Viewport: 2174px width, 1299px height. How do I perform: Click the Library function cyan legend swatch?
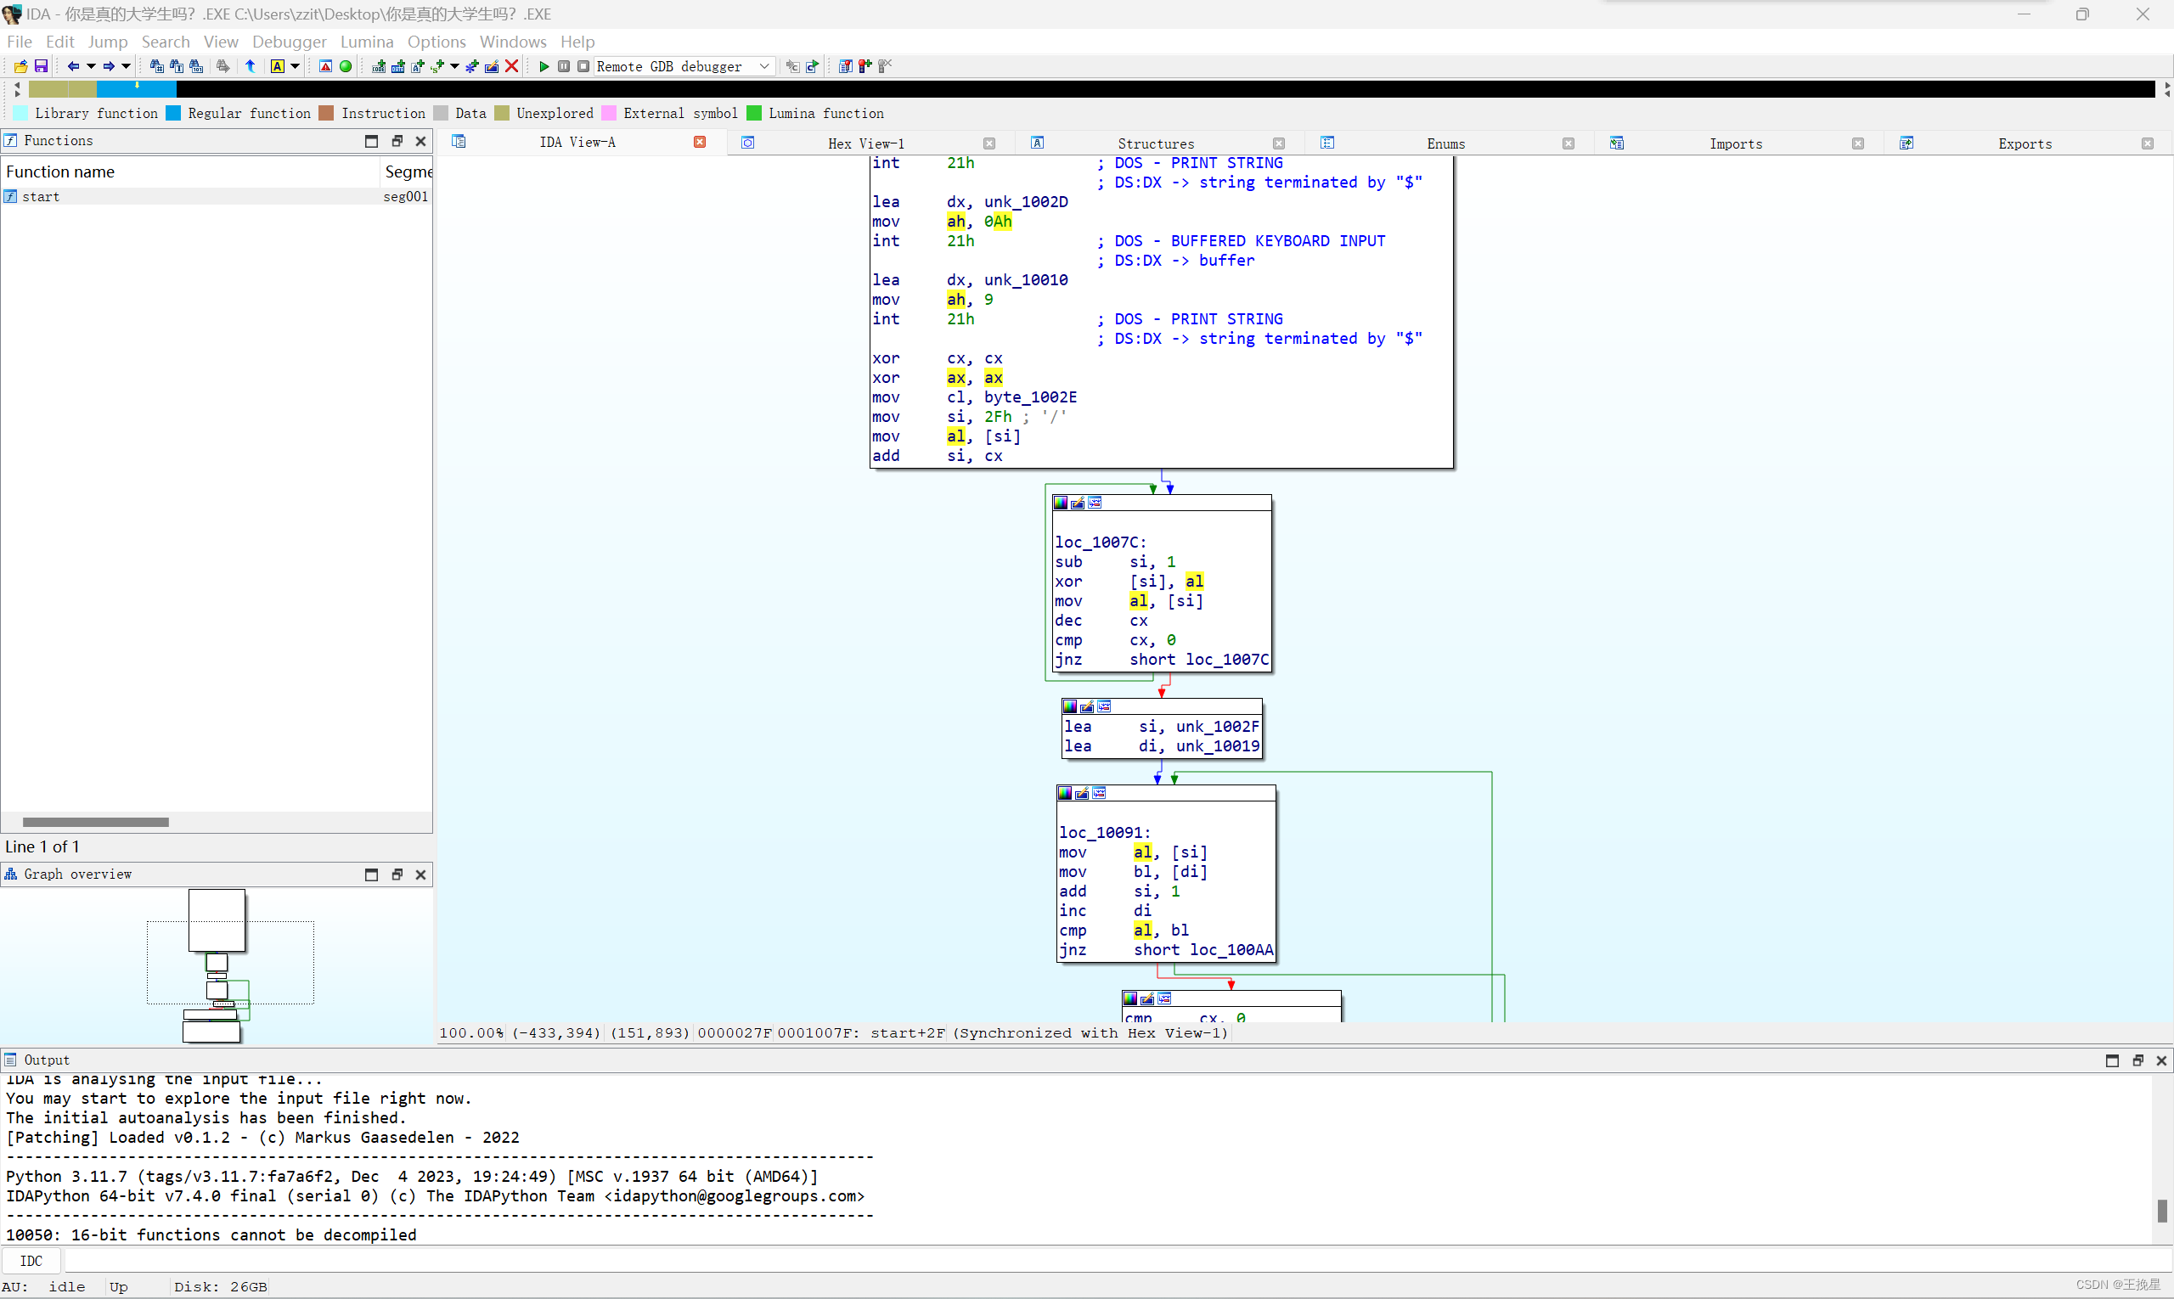pos(20,113)
